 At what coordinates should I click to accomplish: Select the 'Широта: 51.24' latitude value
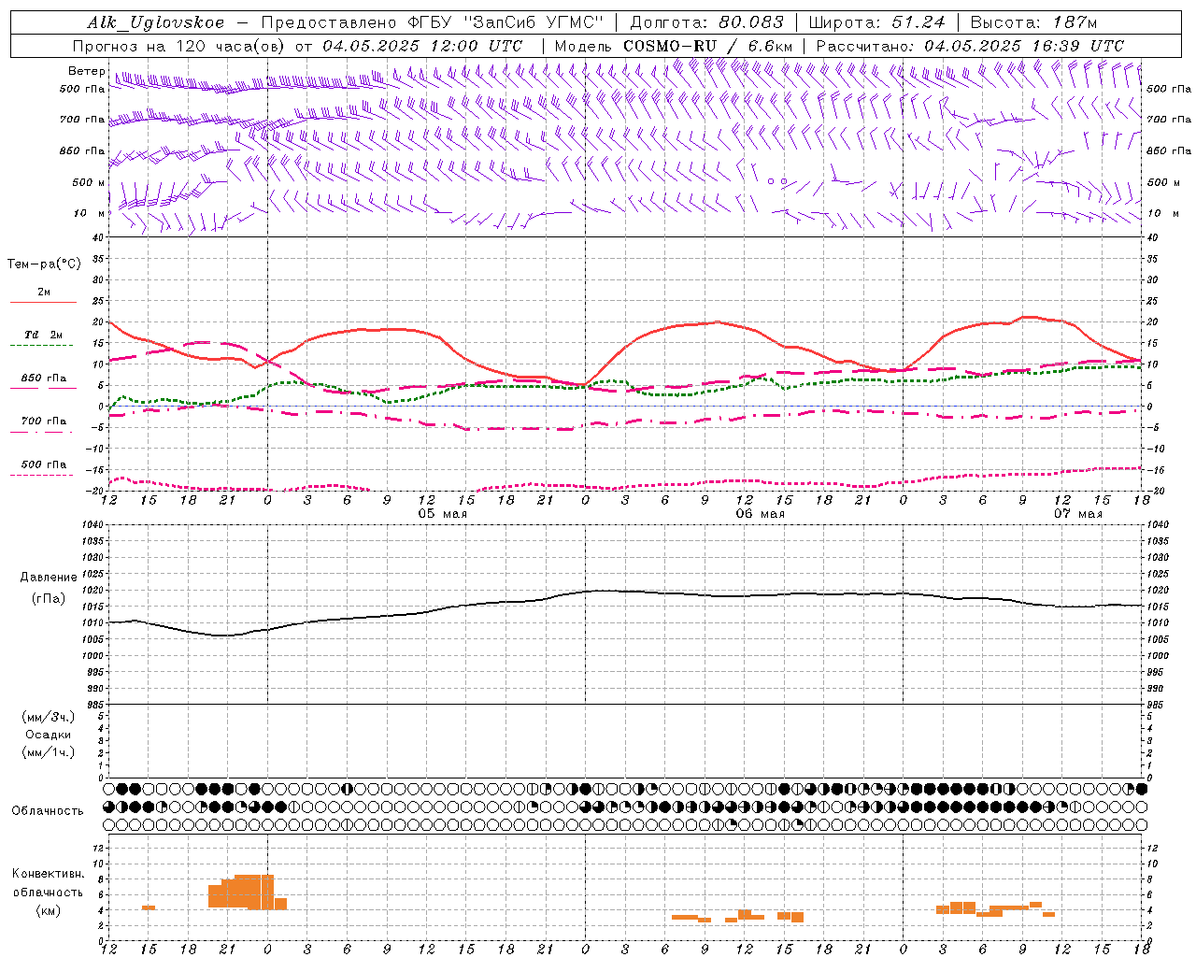coord(876,22)
